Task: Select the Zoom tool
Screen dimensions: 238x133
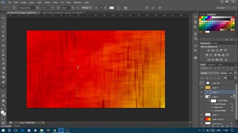Action: [3, 105]
